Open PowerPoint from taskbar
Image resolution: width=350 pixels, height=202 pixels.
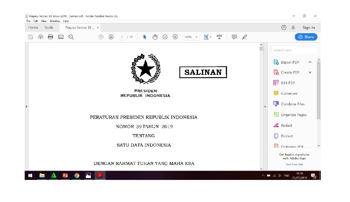(x=65, y=176)
